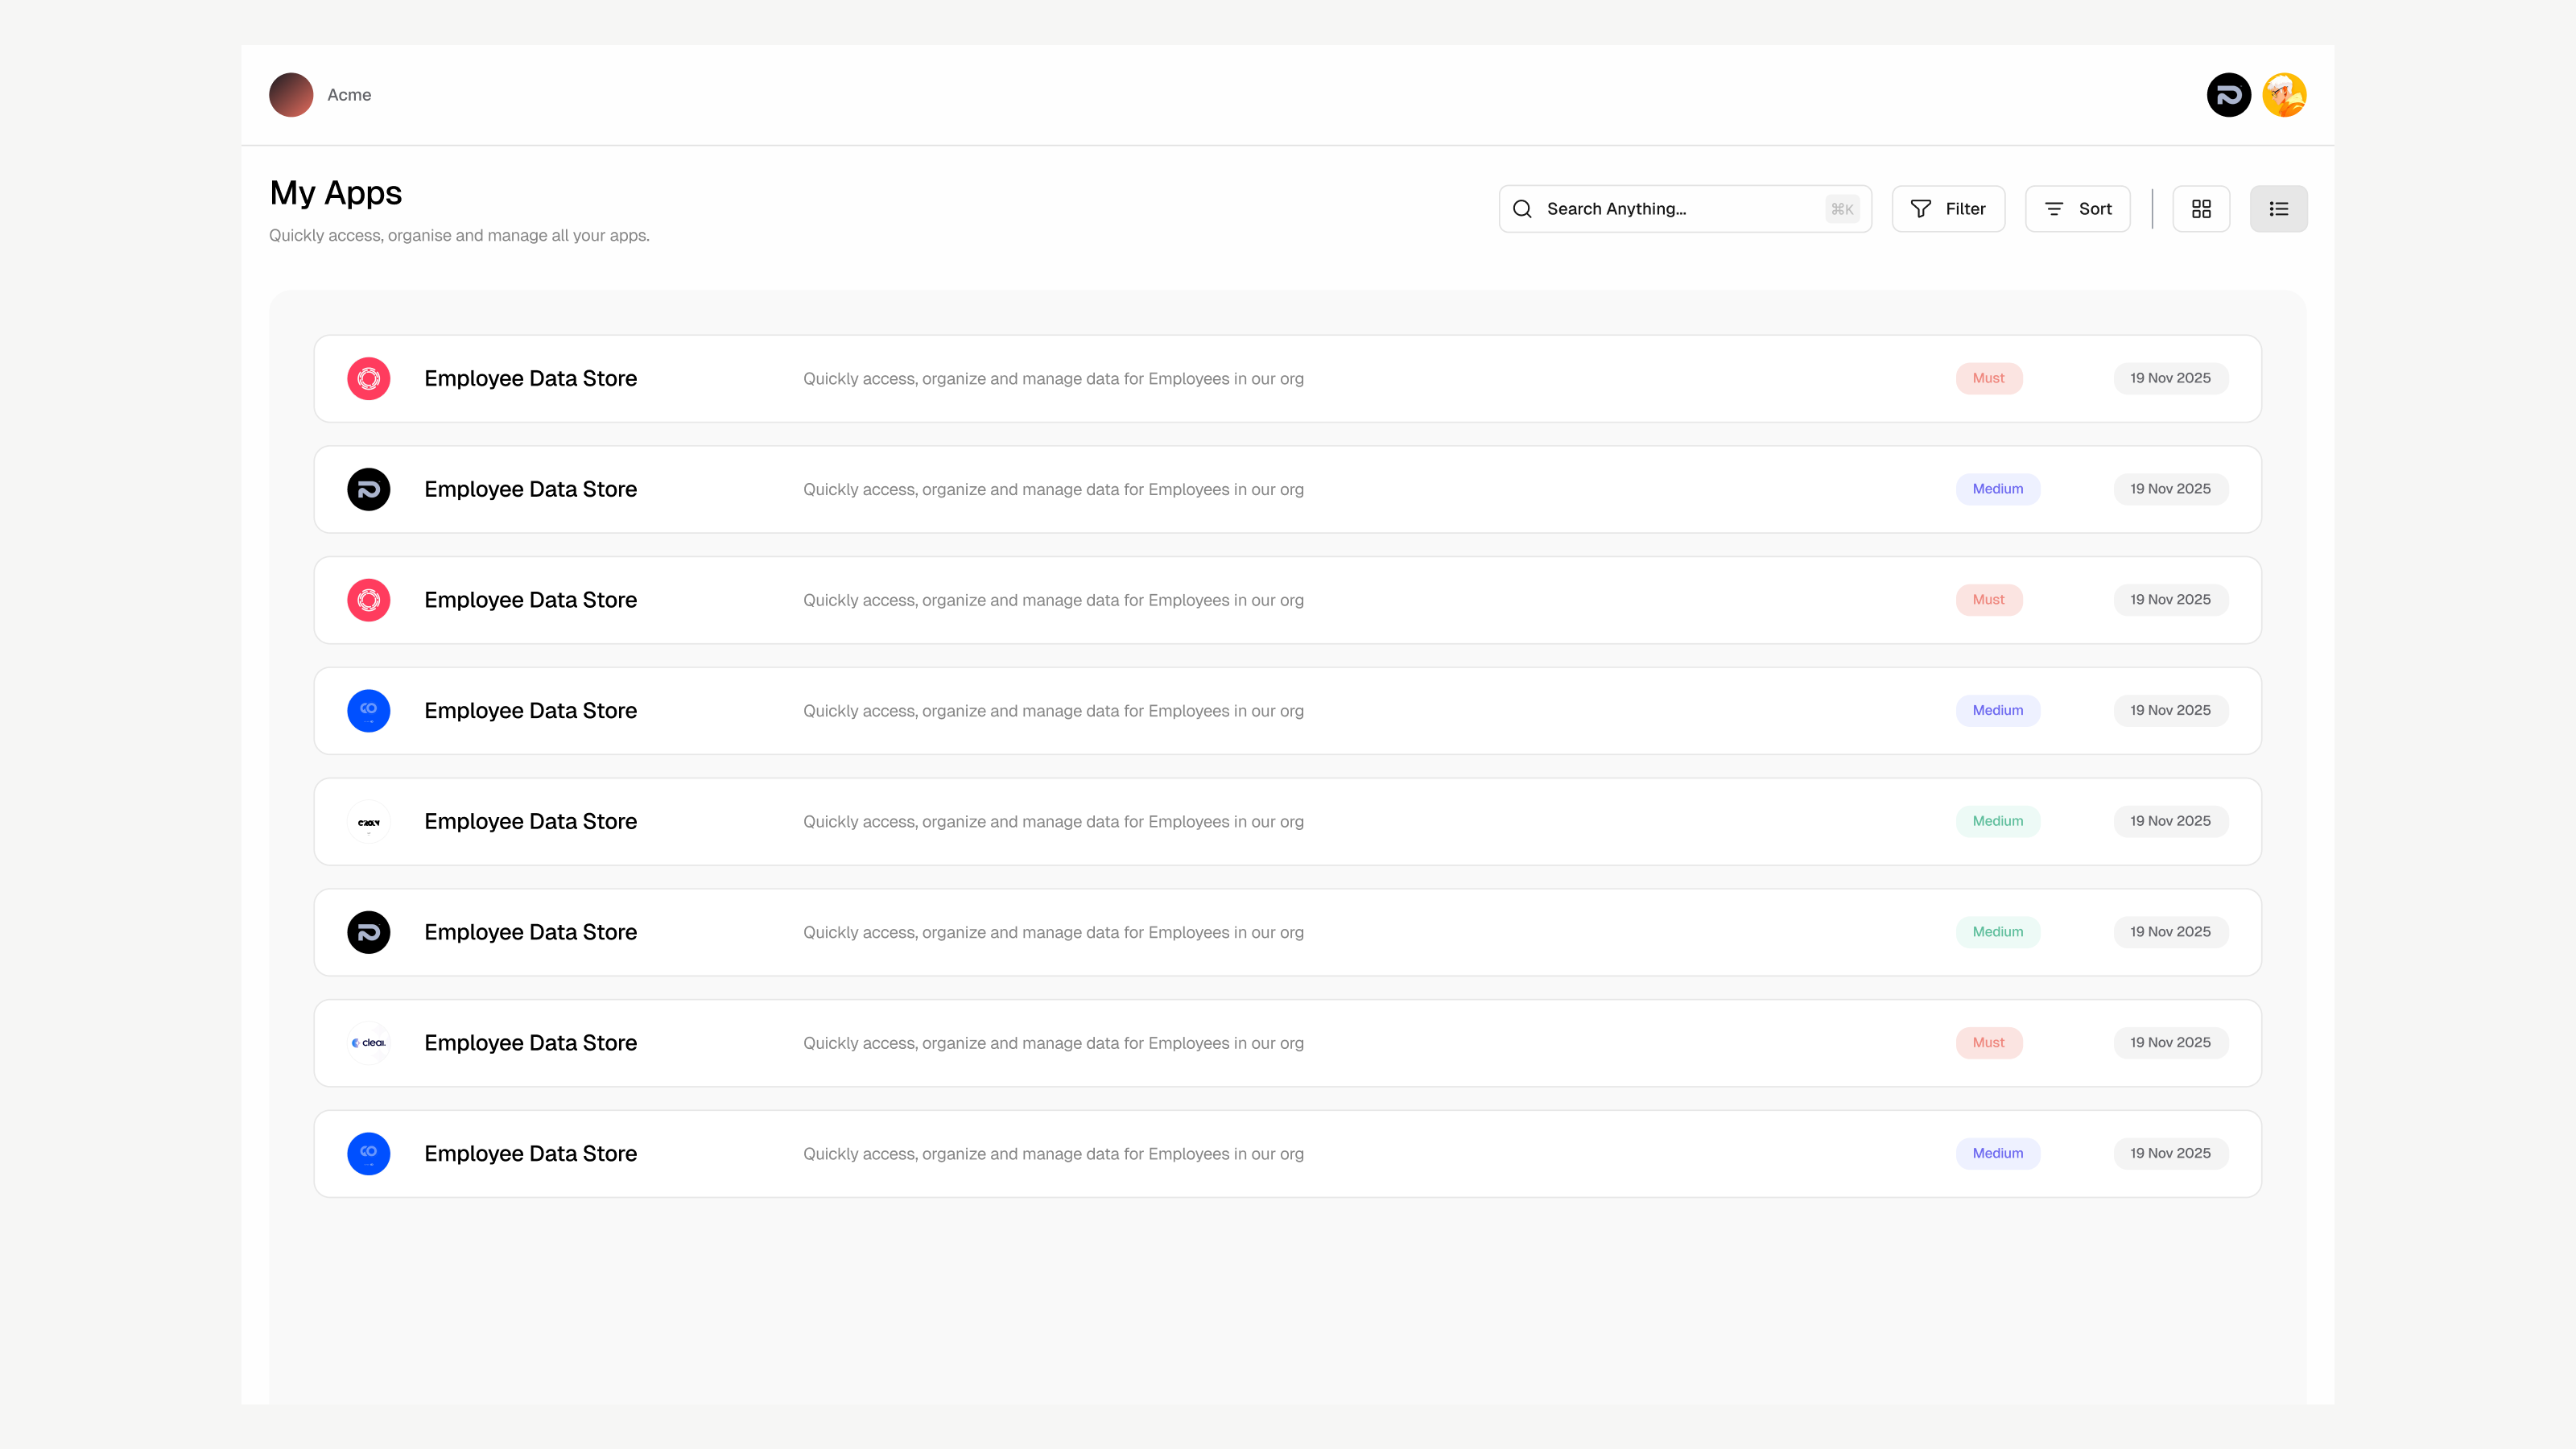Click the Search Anything field

pyautogui.click(x=1670, y=209)
